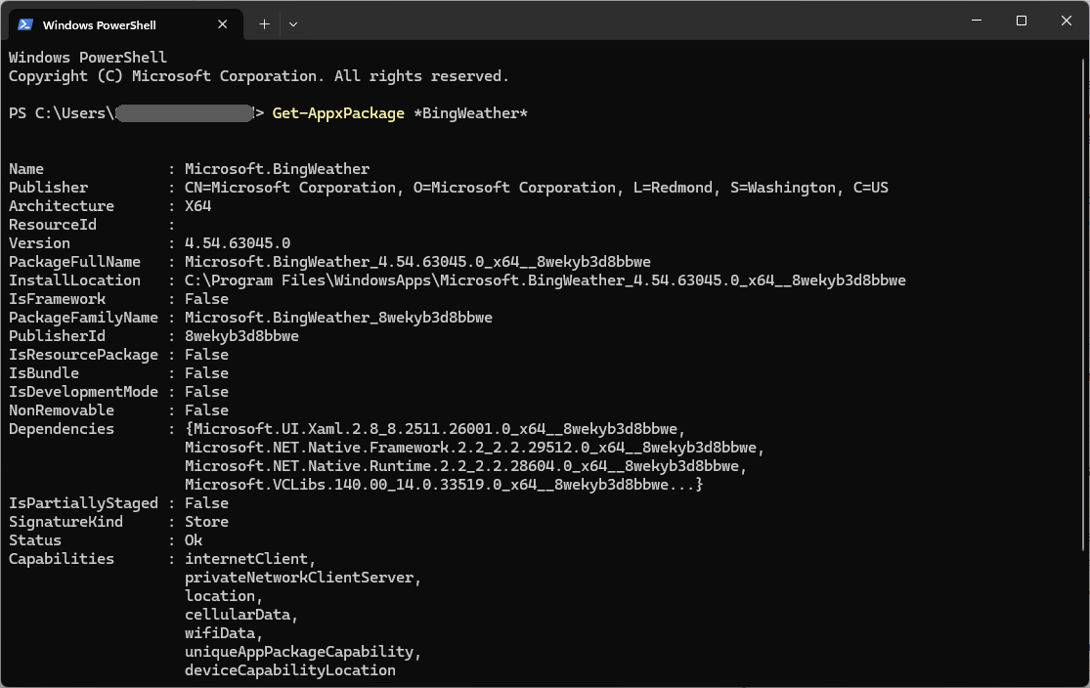Click the SignatureKind value Store
Image resolution: width=1090 pixels, height=688 pixels.
point(206,522)
